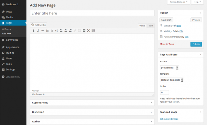Toggle distraction-free fullscreen mode
This screenshot has height=125, width=207.
pyautogui.click(x=89, y=31)
